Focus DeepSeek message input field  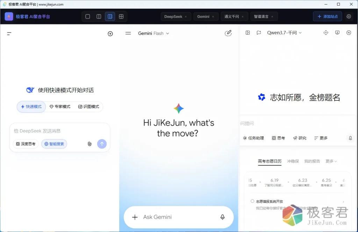pyautogui.click(x=60, y=131)
